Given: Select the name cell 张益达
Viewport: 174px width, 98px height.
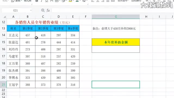Looking at the screenshot, I should tap(13, 42).
